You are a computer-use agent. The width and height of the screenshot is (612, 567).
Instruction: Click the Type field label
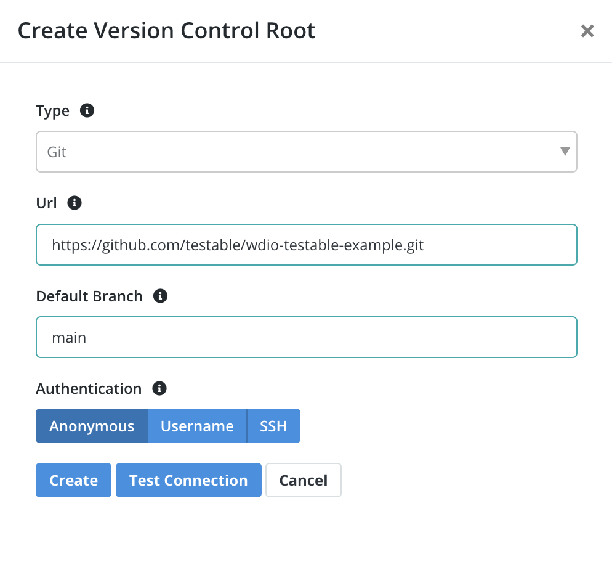click(x=53, y=112)
